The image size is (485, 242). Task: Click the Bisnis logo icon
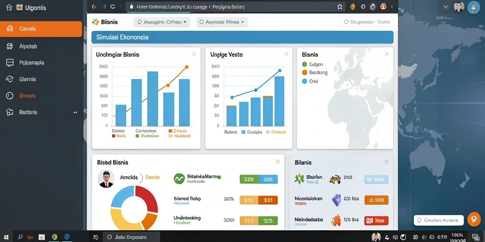96,22
